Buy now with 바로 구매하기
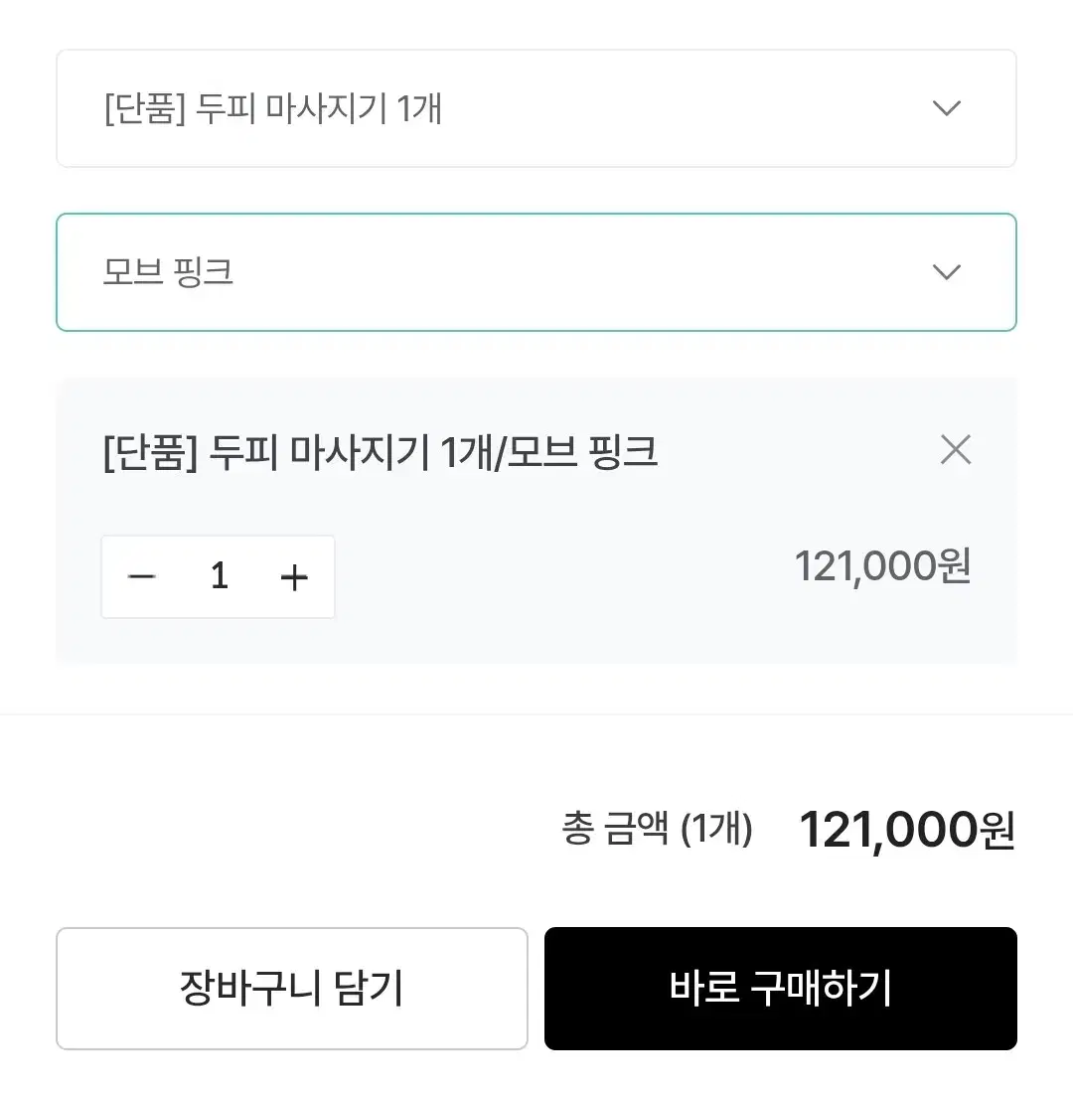The height and width of the screenshot is (1094, 1073). click(x=781, y=988)
